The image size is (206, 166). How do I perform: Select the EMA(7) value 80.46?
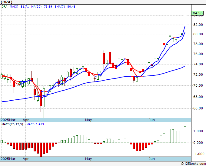[71, 7]
